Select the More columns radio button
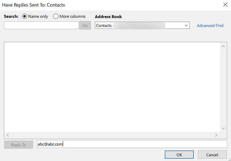The image size is (231, 161). 56,16
